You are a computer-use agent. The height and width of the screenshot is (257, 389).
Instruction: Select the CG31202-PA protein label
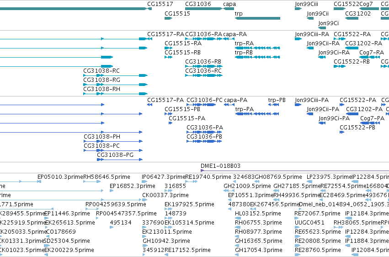pyautogui.click(x=364, y=109)
